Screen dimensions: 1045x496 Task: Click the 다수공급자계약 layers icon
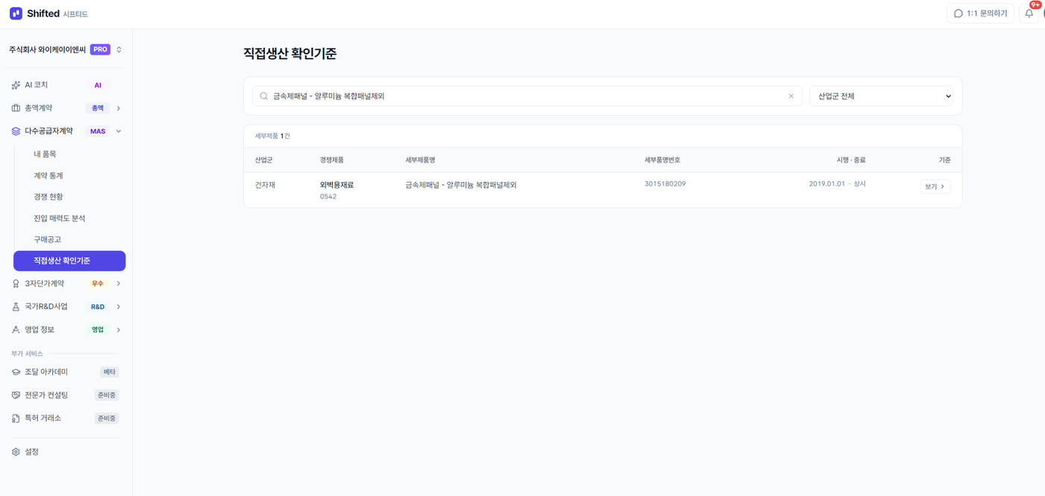coord(16,131)
